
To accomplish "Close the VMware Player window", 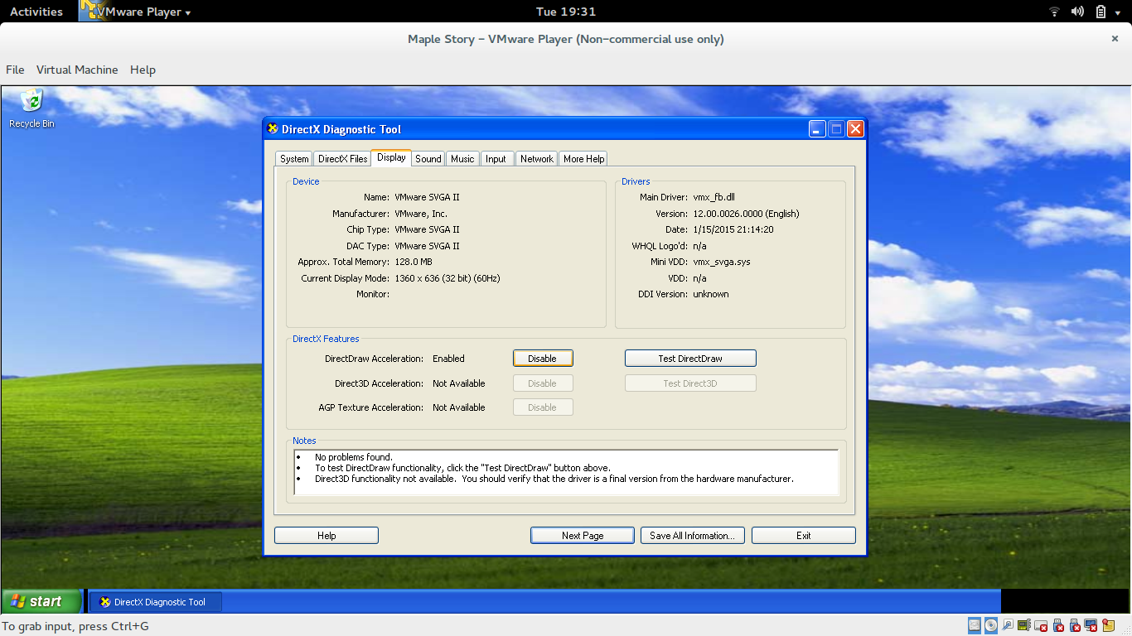I will [x=1115, y=39].
